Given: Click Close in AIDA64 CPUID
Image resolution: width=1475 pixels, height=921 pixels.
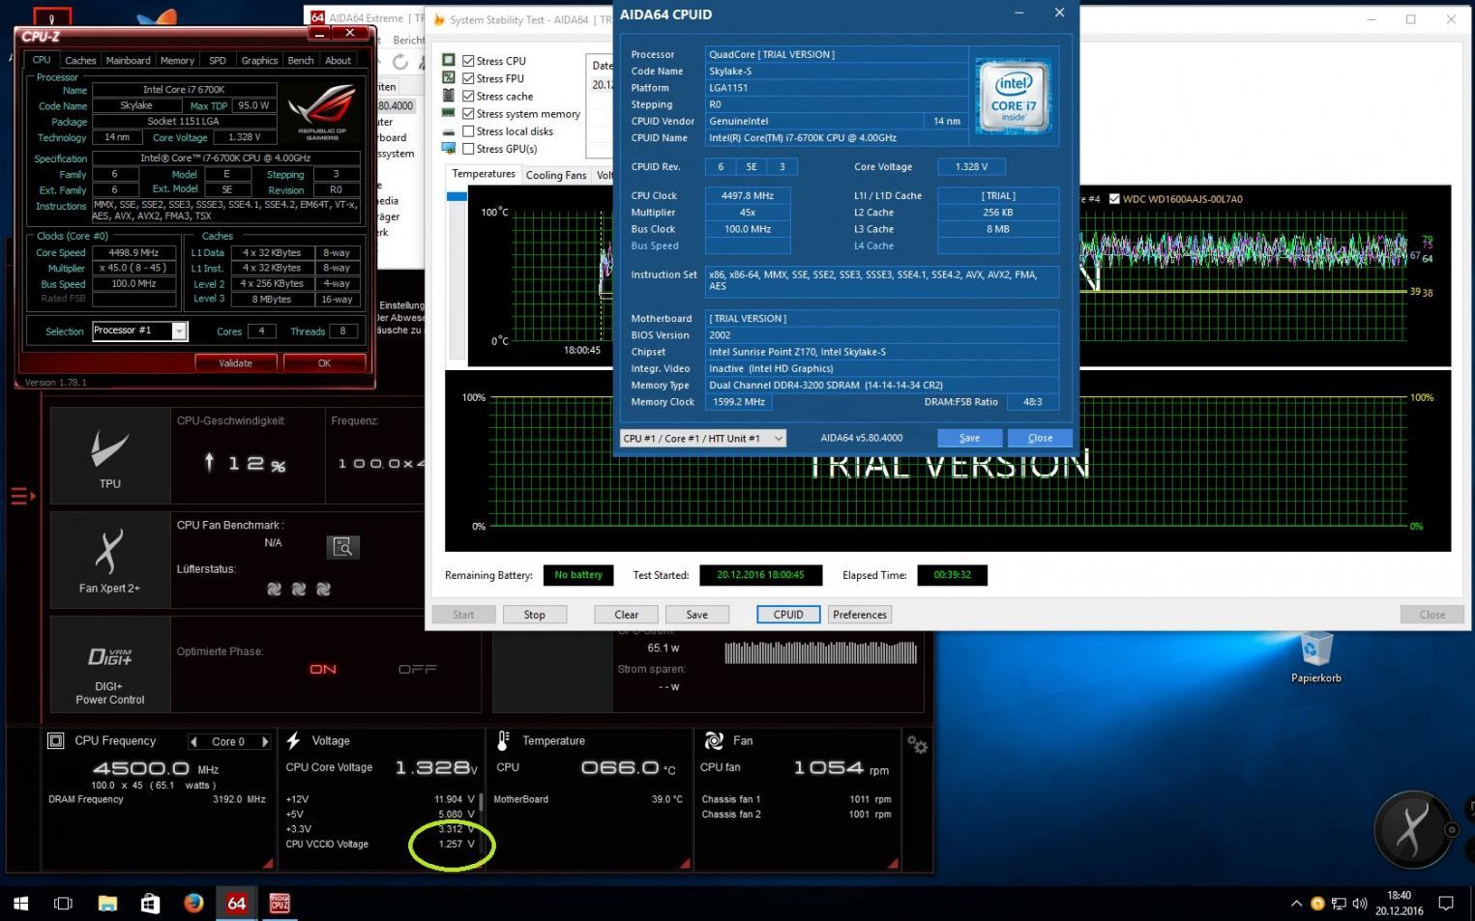Looking at the screenshot, I should coord(1040,438).
